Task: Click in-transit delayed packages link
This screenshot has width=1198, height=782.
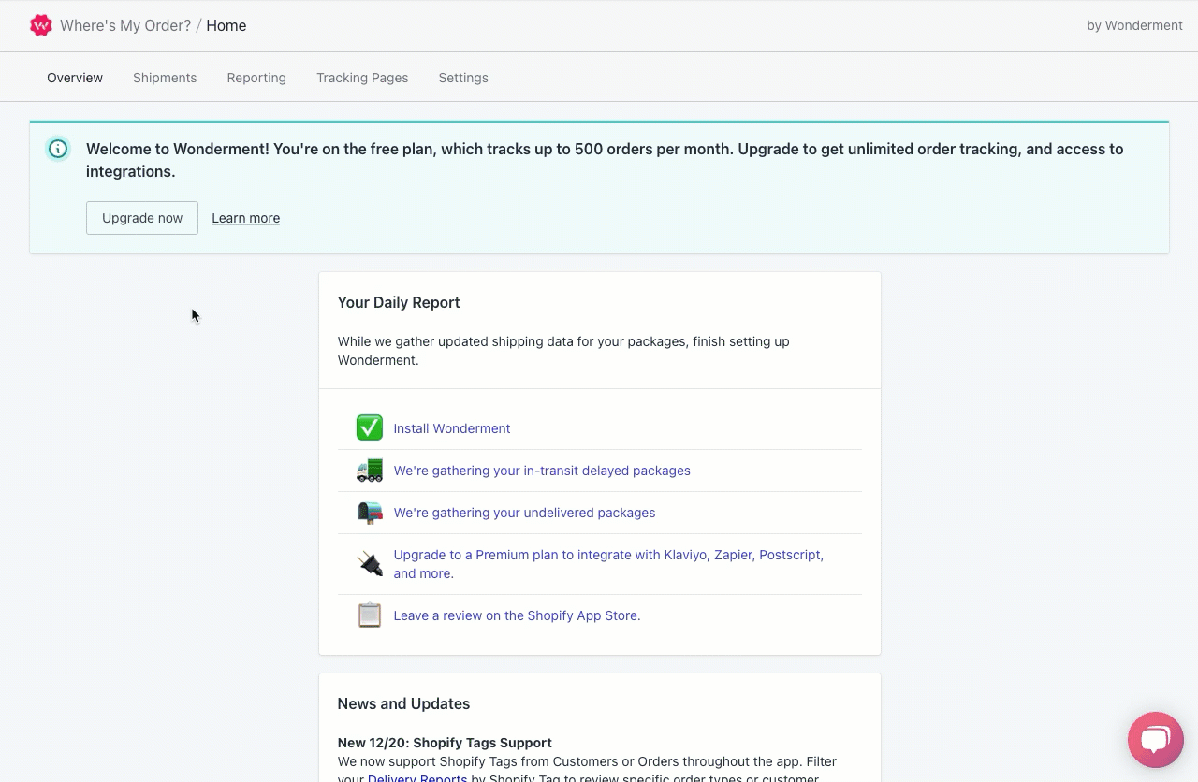Action: point(542,471)
